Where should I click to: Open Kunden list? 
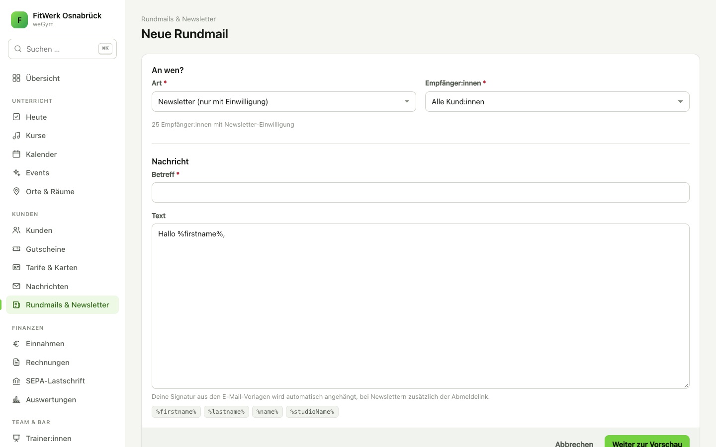pyautogui.click(x=62, y=230)
